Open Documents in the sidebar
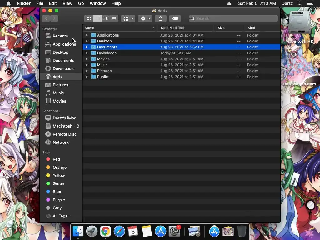 coord(61,60)
